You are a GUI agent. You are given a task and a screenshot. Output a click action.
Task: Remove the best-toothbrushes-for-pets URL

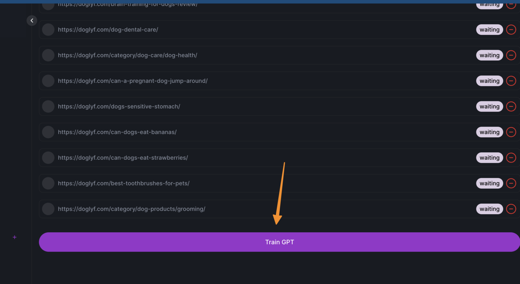click(x=511, y=183)
